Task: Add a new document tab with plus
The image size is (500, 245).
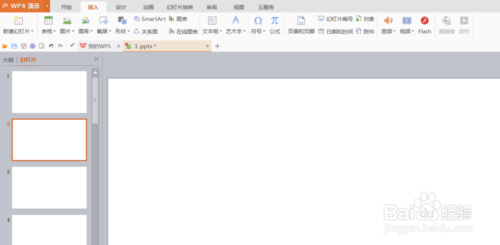Action: click(217, 46)
